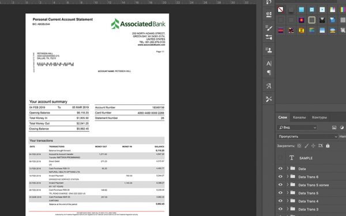Image resolution: width=346 pixels, height=216 pixels.
Task: Open the Character panel icon
Action: click(x=269, y=63)
